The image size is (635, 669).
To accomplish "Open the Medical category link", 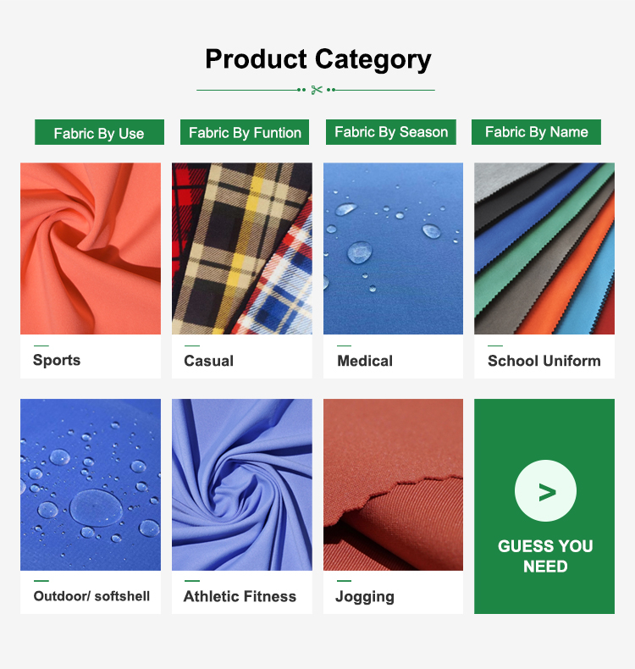I will point(365,361).
